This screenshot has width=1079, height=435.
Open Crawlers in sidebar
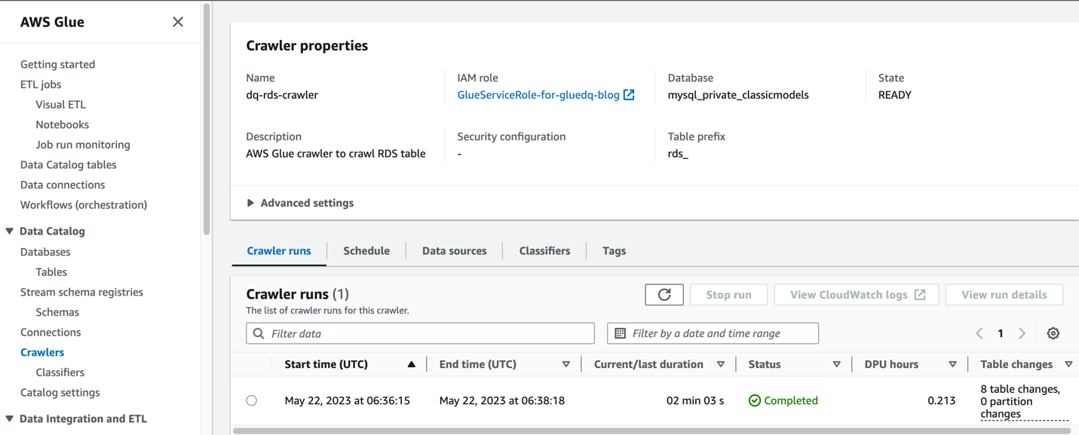tap(42, 352)
